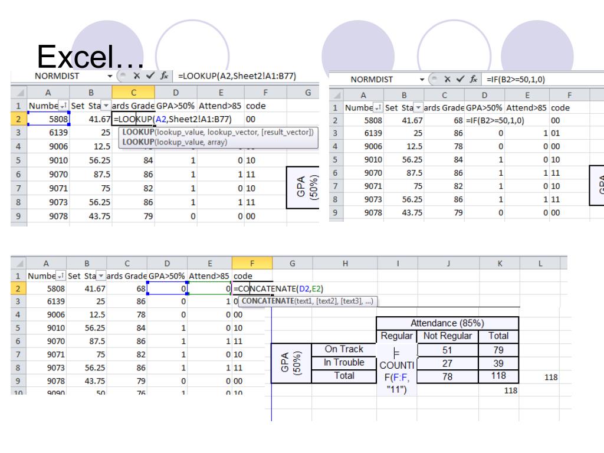Open Insert Function (fx) beside the =LOOKUP formula
This screenshot has height=453, width=604.
click(x=165, y=76)
